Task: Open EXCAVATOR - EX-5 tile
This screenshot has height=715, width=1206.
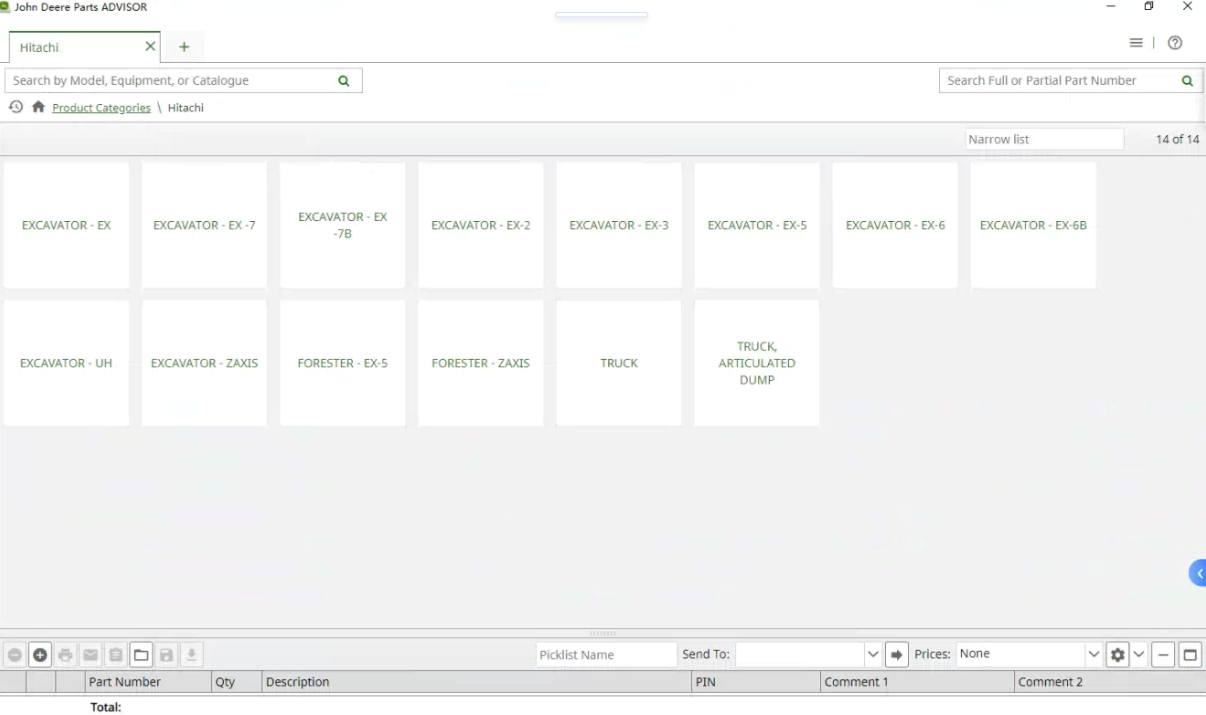Action: [x=757, y=225]
